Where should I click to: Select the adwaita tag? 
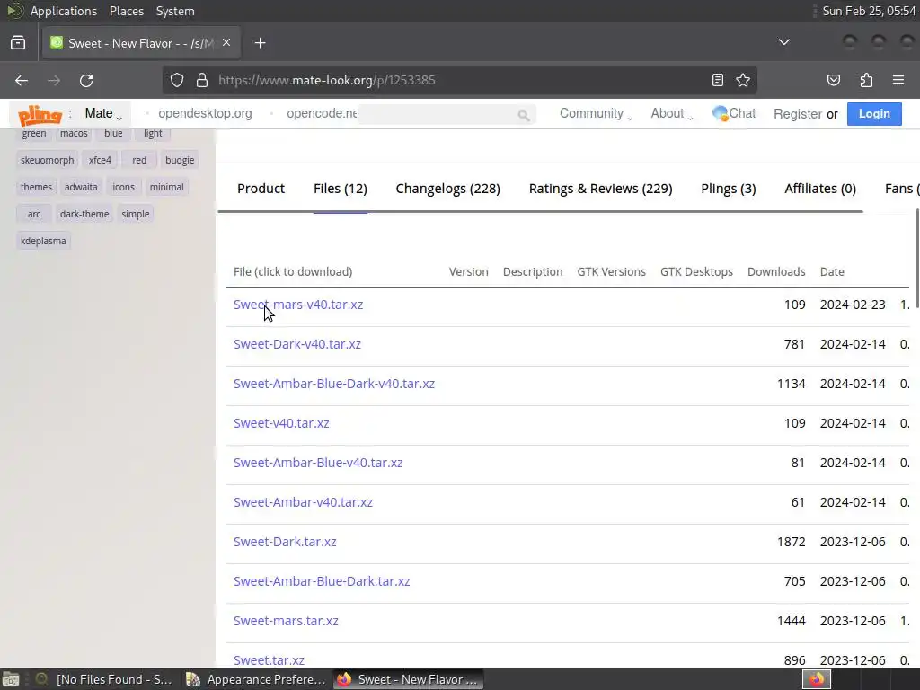81,187
